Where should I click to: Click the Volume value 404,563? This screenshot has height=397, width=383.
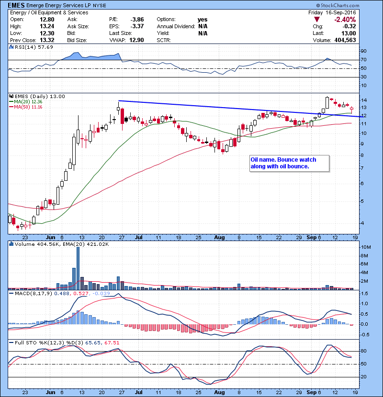click(x=345, y=40)
